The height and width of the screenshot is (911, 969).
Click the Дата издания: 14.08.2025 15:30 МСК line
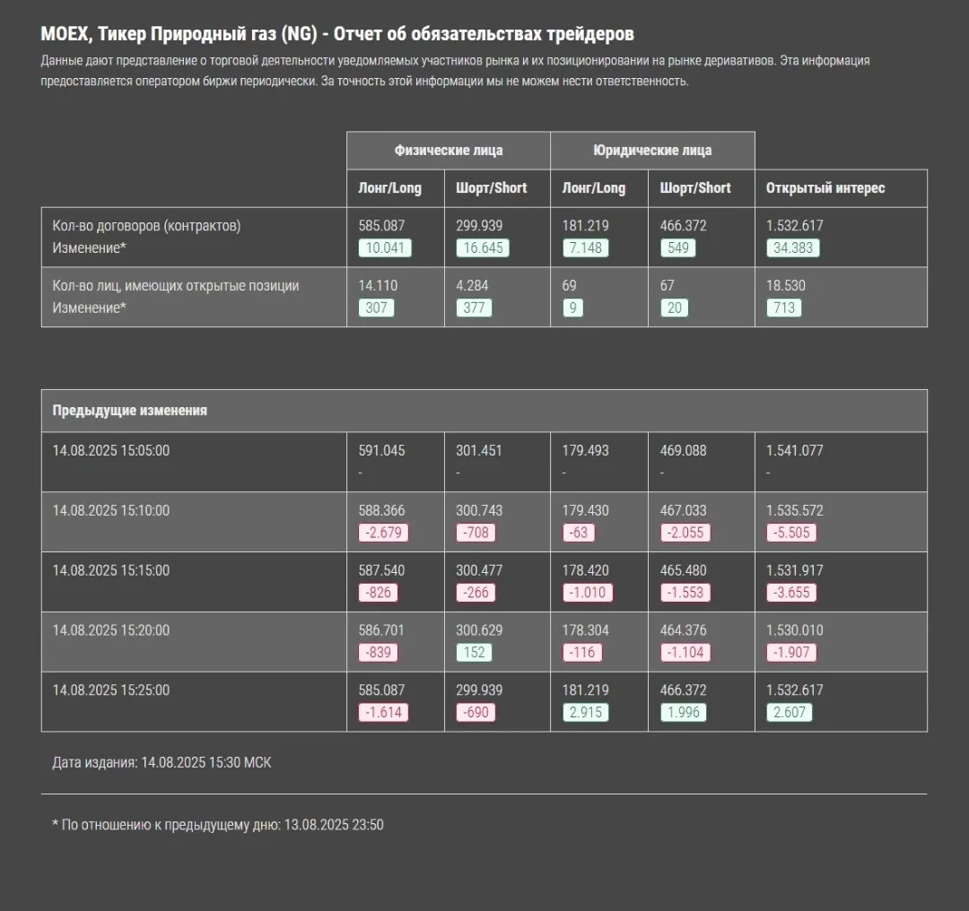click(x=161, y=762)
